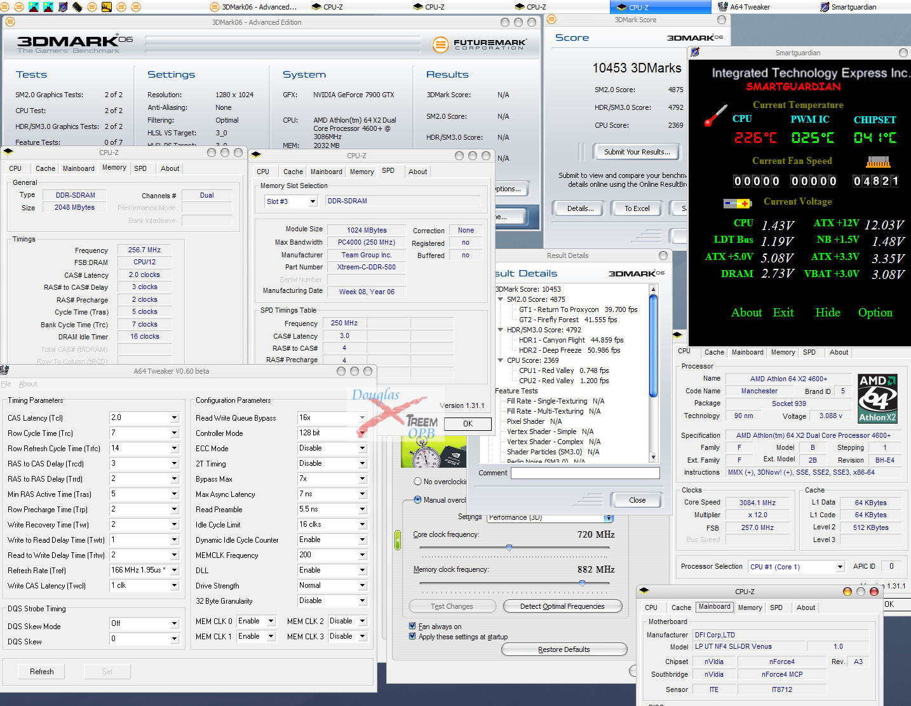The image size is (911, 706).
Task: Click the thermometer icon in Smartguardian
Action: pos(715,116)
